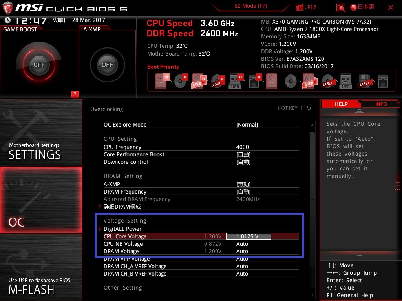
Task: Choose the USB key boot icon without U badge
Action: coord(345,81)
